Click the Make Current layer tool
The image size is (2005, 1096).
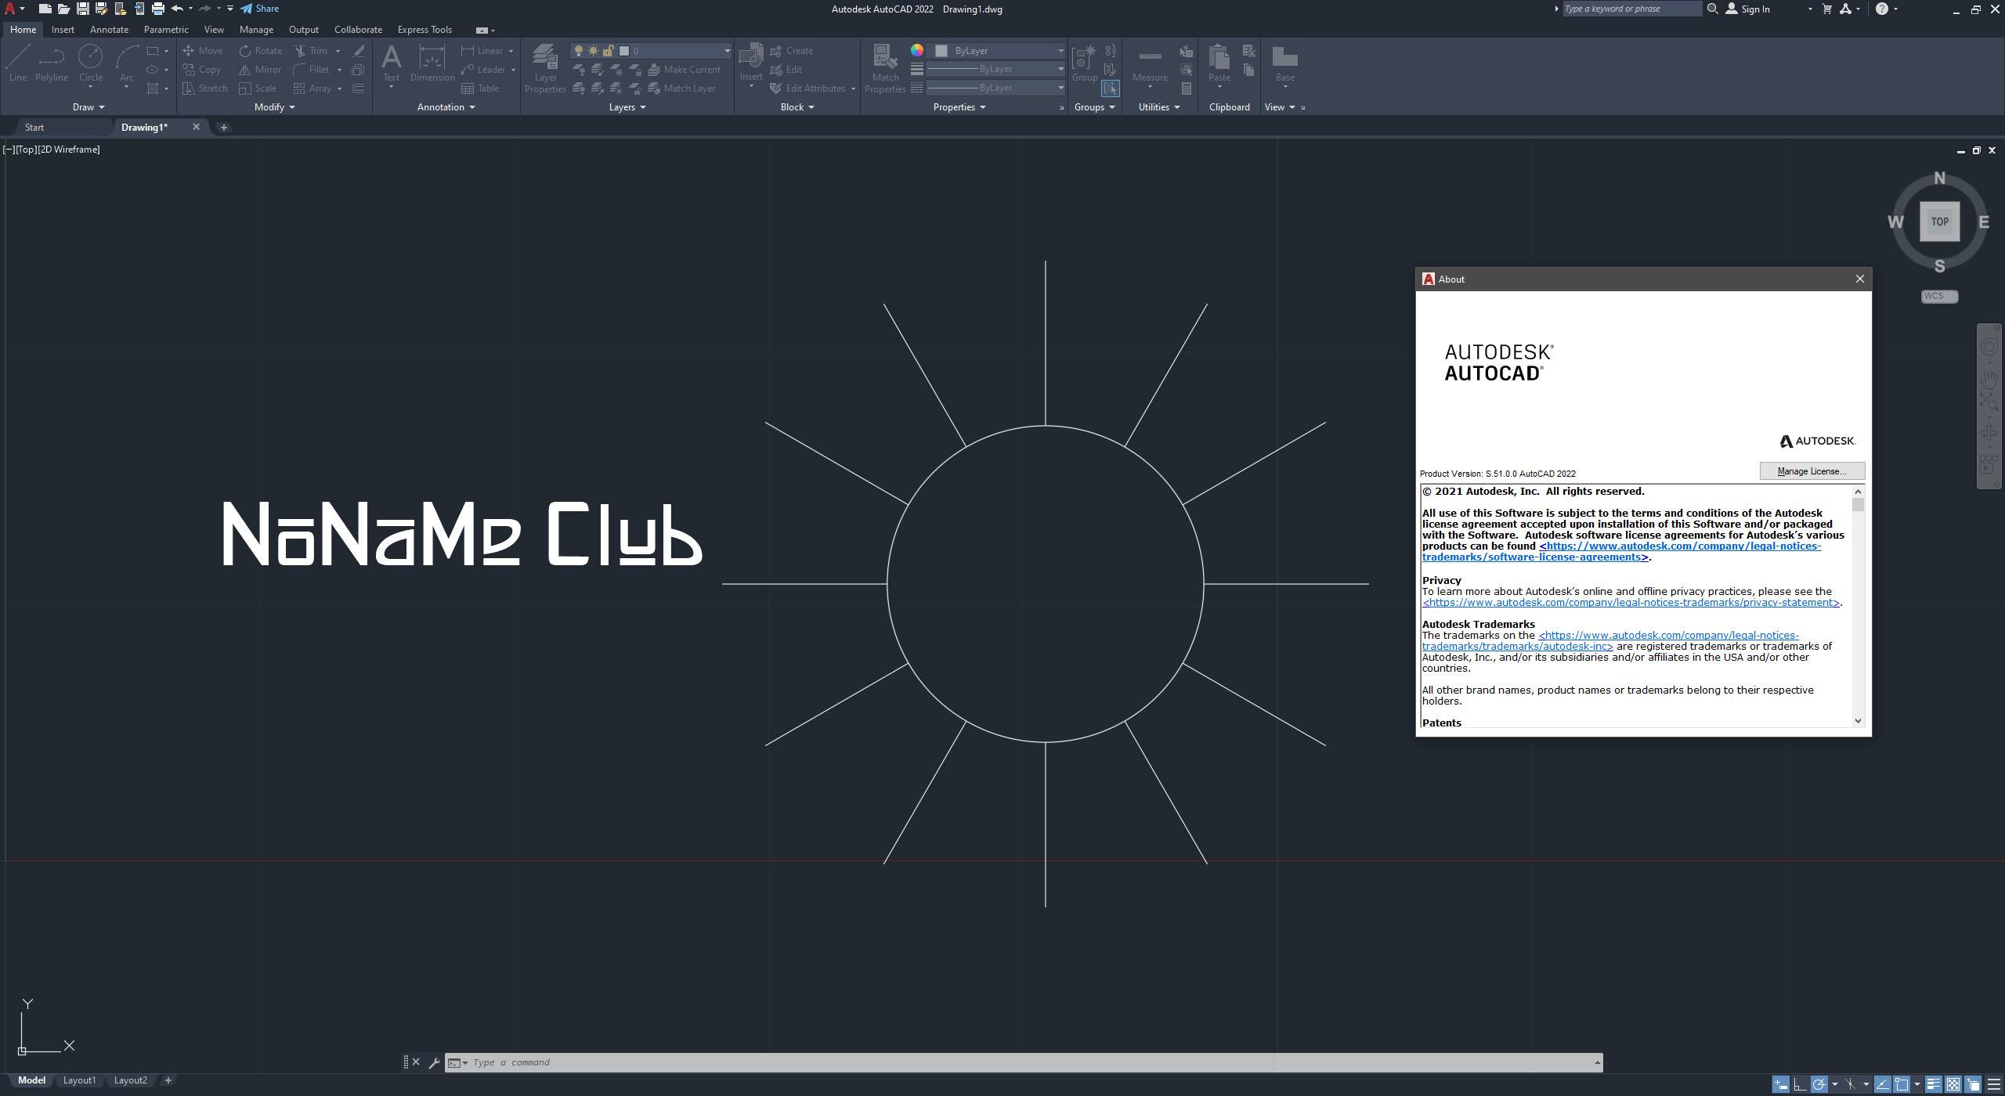[x=685, y=70]
